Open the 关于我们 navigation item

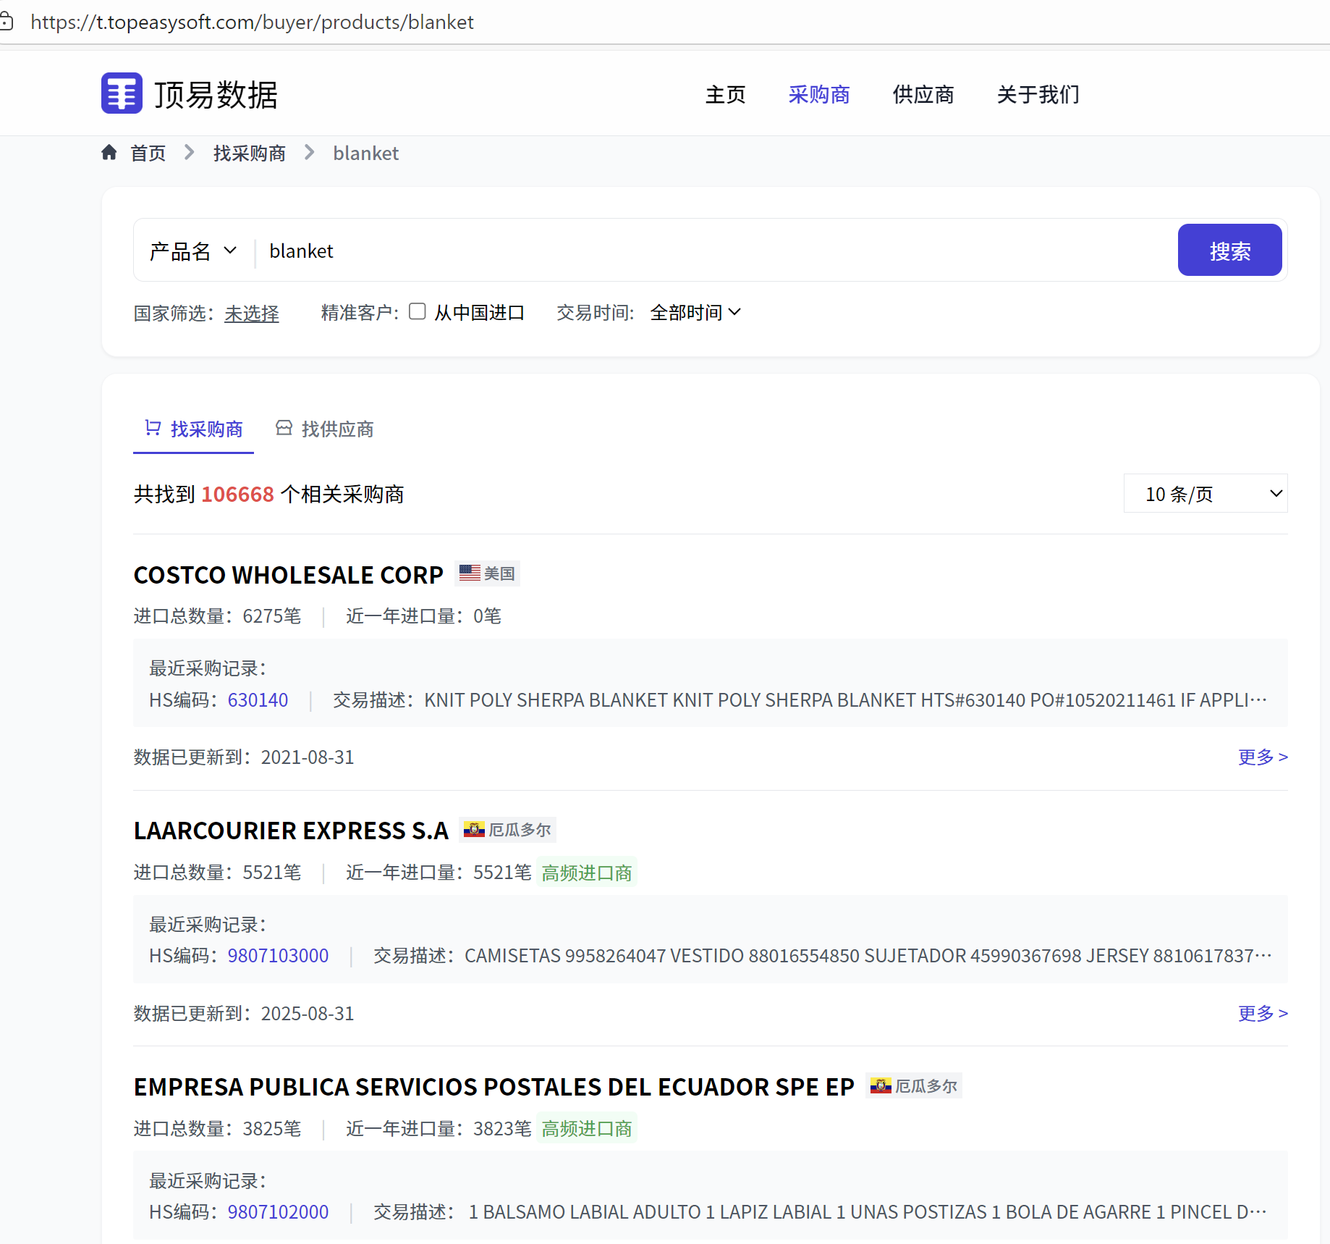[x=1038, y=94]
